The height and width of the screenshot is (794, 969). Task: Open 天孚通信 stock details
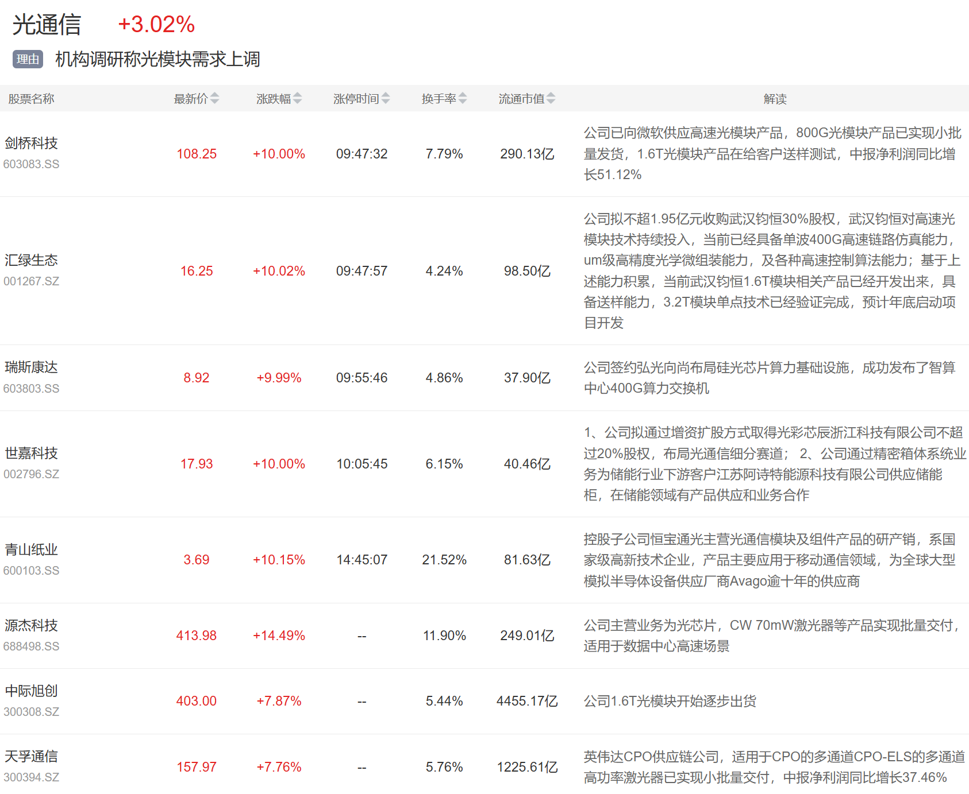point(32,756)
